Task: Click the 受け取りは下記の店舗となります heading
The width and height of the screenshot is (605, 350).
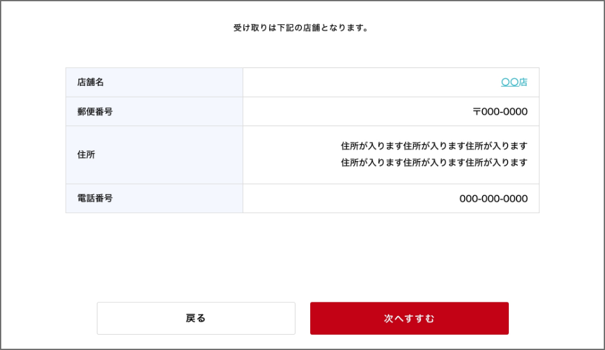Action: (x=301, y=28)
